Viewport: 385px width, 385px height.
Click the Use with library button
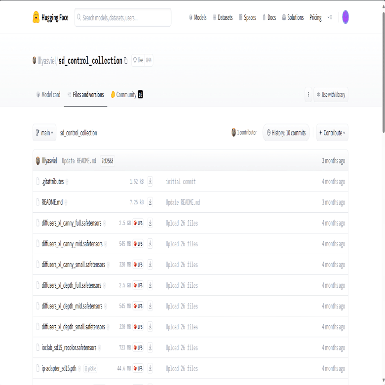(331, 95)
